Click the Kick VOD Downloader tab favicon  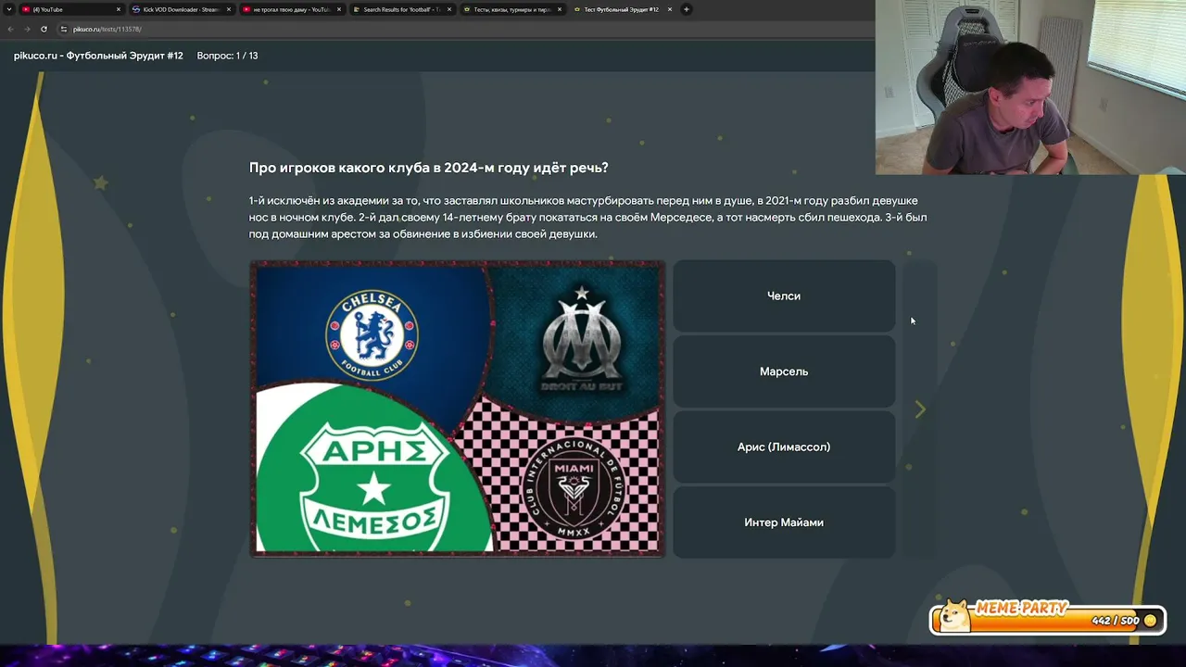click(136, 9)
